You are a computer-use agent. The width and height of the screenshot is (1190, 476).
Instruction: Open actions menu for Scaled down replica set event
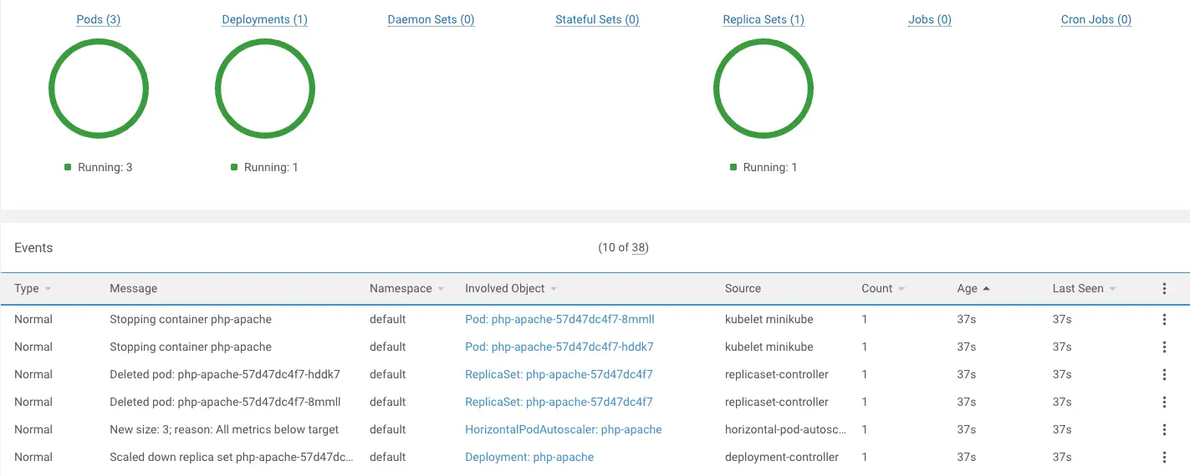[x=1164, y=458]
